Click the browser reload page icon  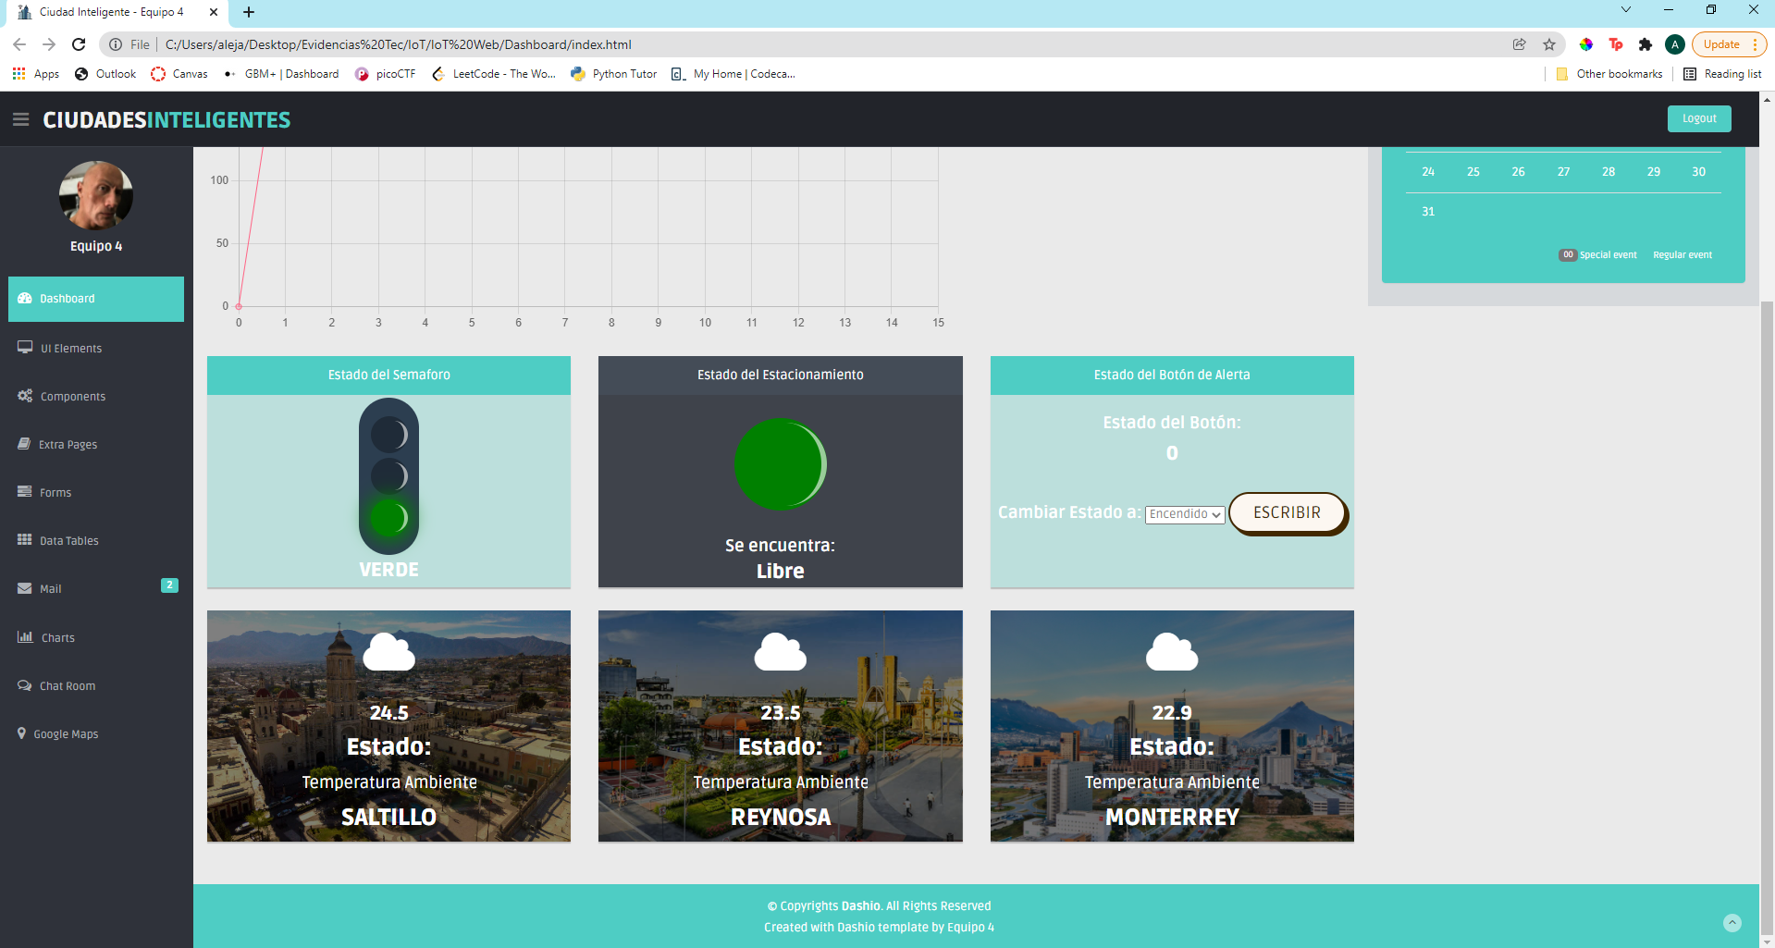click(x=79, y=44)
